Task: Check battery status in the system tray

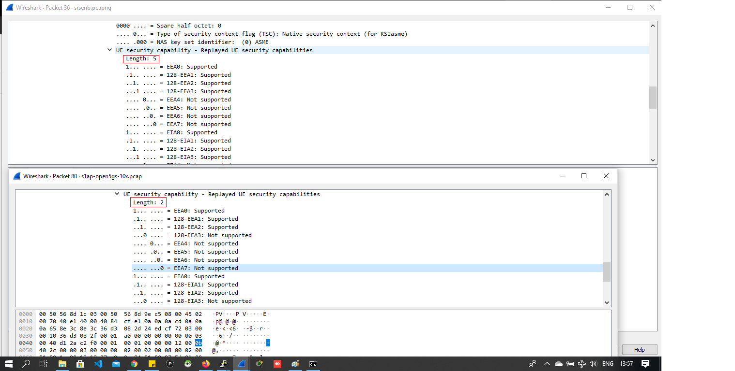Action: (570, 364)
